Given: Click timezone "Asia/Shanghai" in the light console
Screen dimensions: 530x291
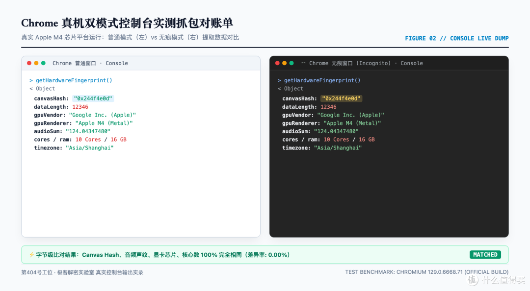Looking at the screenshot, I should click(x=90, y=148).
